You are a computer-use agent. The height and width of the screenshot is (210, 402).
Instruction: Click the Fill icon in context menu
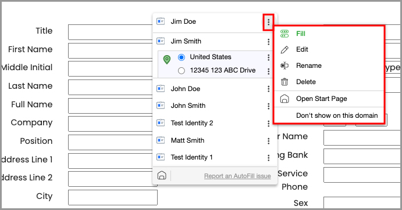click(284, 34)
